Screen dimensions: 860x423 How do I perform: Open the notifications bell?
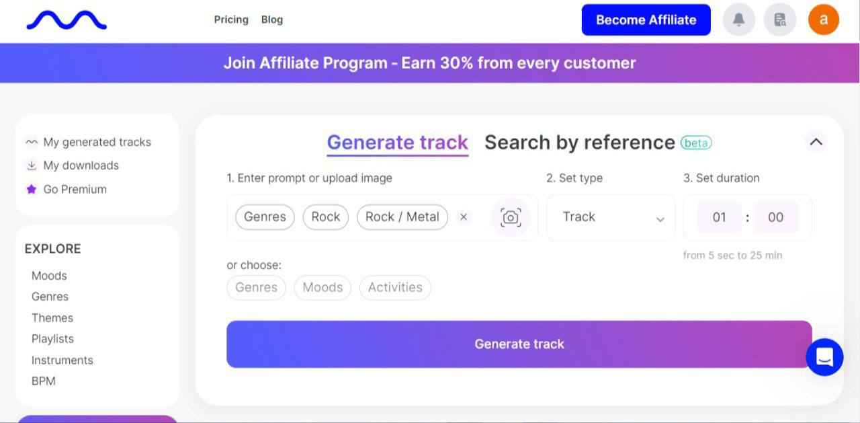(738, 20)
